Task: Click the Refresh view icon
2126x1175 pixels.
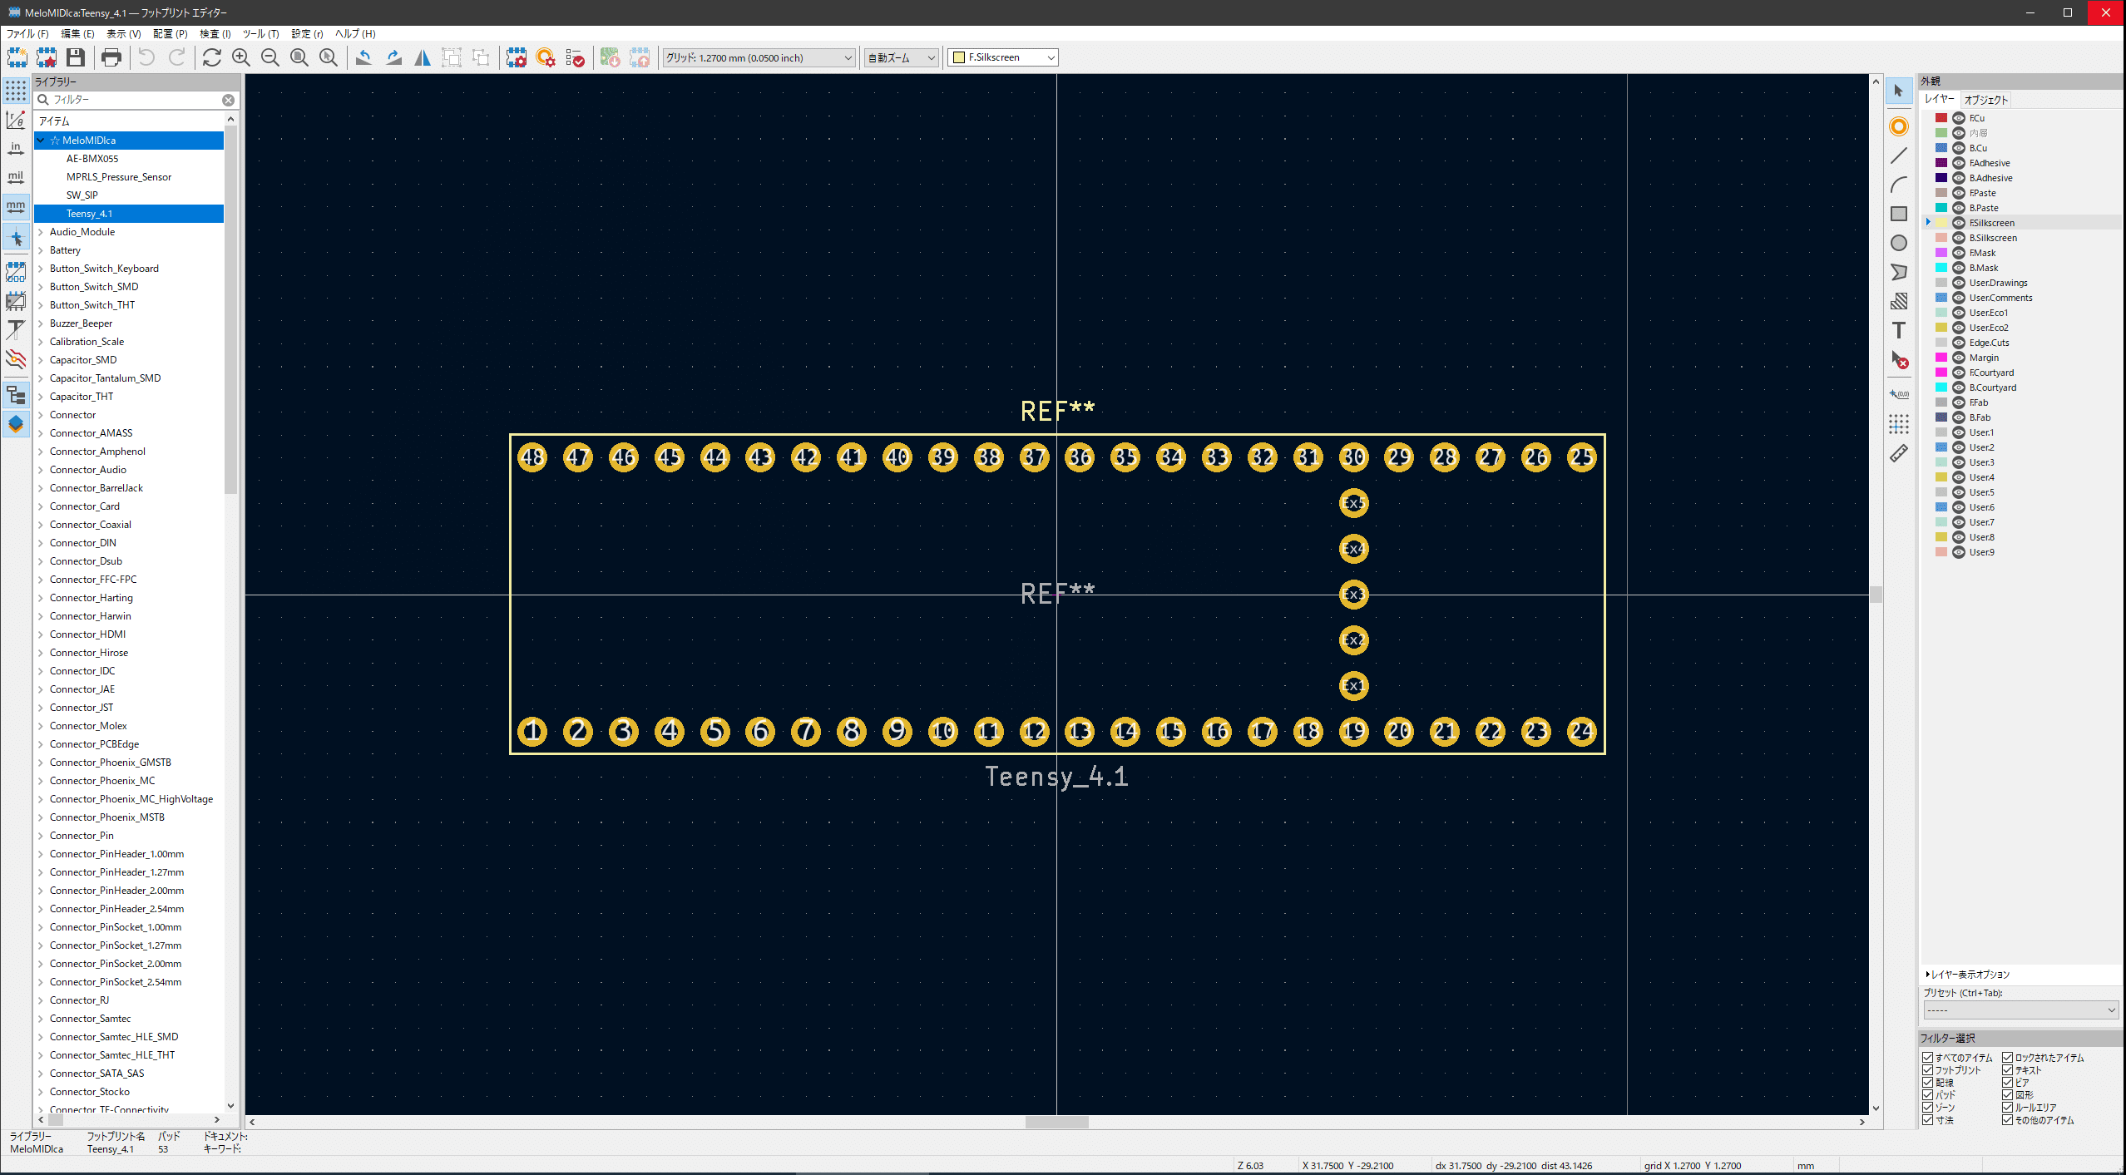Action: tap(211, 57)
